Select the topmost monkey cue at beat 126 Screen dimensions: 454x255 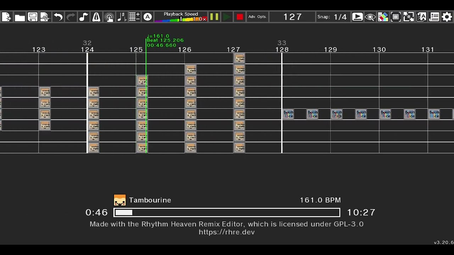[x=191, y=69]
